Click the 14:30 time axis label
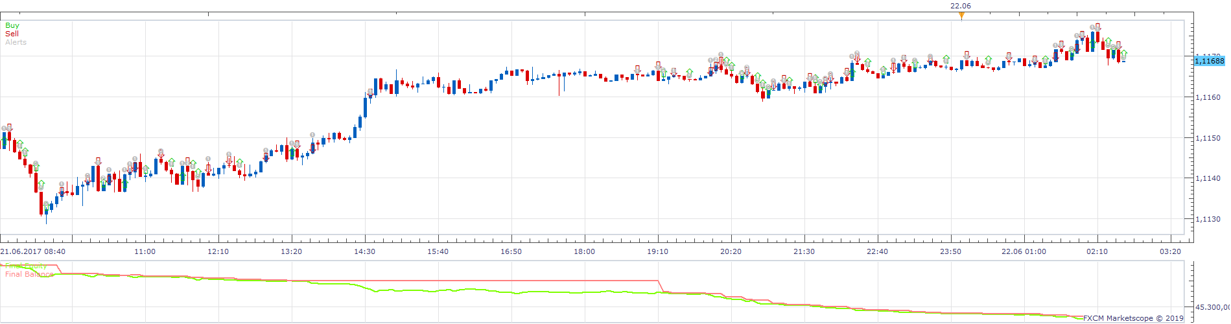The width and height of the screenshot is (1231, 324). 364,251
